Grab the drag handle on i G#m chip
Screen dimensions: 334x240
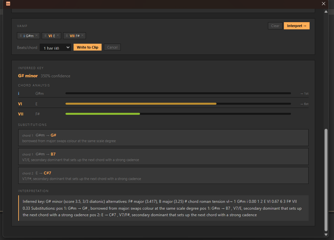click(x=21, y=36)
